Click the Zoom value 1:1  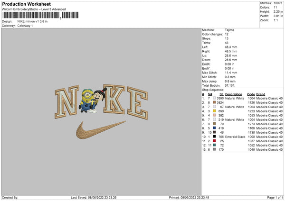point(275,20)
